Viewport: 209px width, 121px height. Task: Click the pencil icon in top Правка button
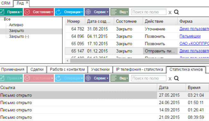click(2, 12)
